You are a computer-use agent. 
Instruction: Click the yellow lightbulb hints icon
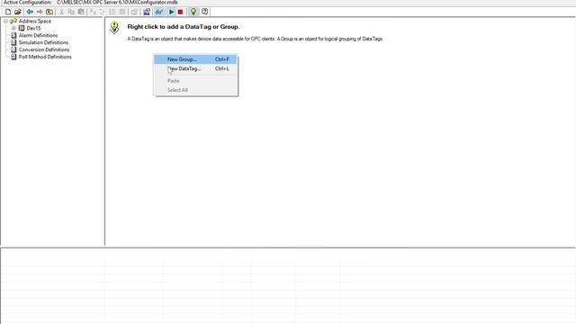click(x=193, y=12)
